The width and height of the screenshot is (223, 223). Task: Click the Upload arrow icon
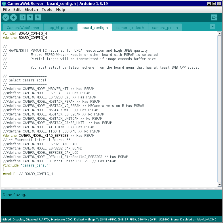pyautogui.click(x=13, y=18)
